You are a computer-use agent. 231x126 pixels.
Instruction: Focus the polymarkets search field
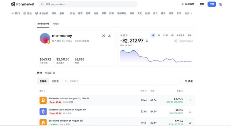coord(88,4)
